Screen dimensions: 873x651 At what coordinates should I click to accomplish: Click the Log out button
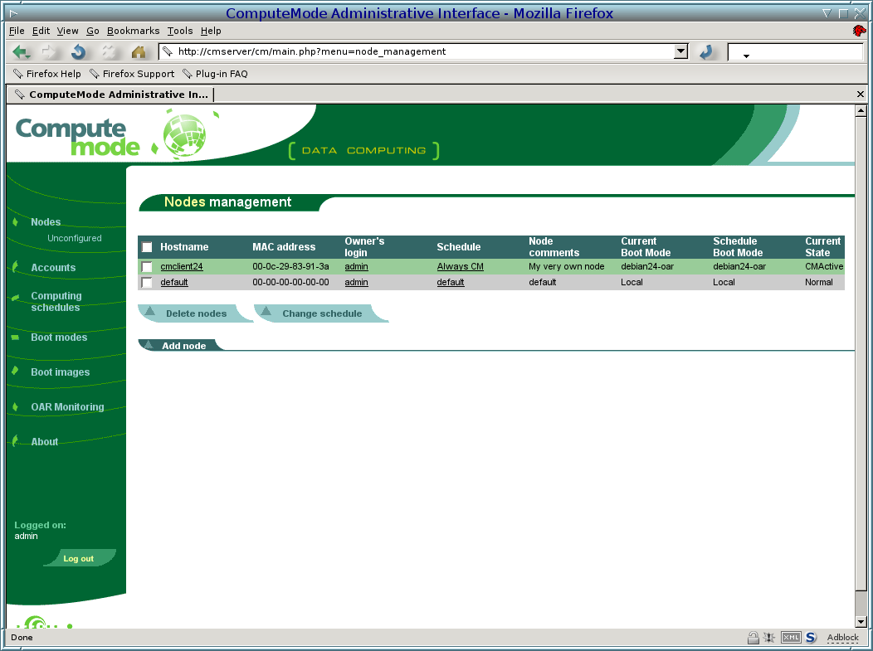click(79, 558)
